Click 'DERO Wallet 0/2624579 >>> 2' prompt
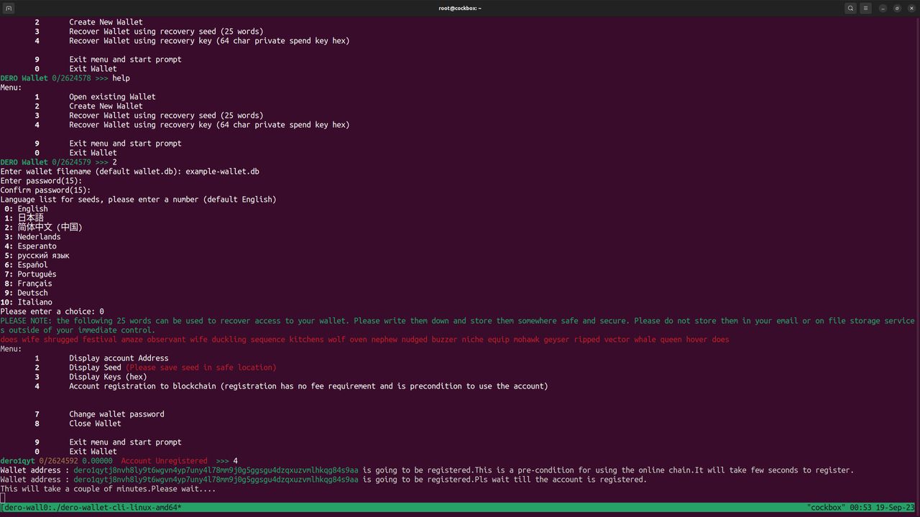920x517 pixels. coord(58,162)
